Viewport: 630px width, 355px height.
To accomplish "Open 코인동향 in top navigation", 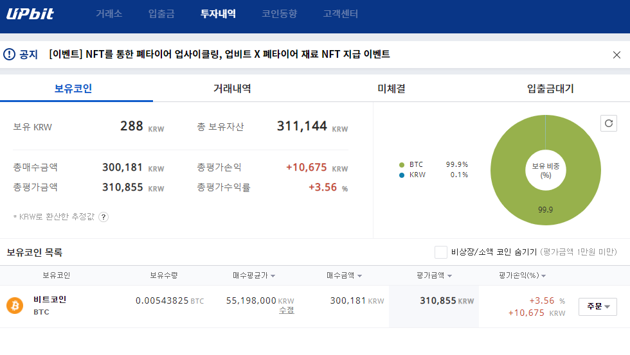I will [280, 13].
